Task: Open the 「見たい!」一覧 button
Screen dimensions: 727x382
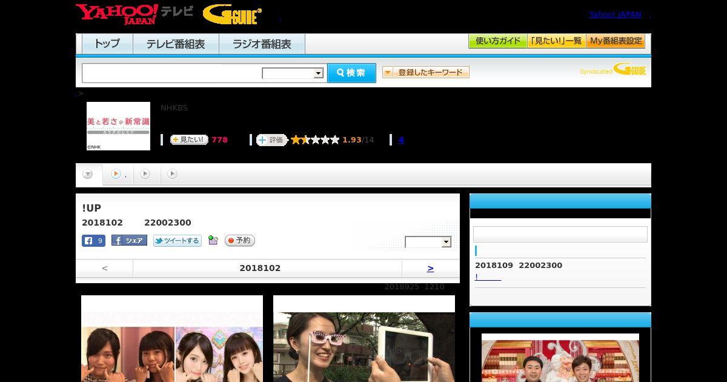Action: pyautogui.click(x=556, y=41)
